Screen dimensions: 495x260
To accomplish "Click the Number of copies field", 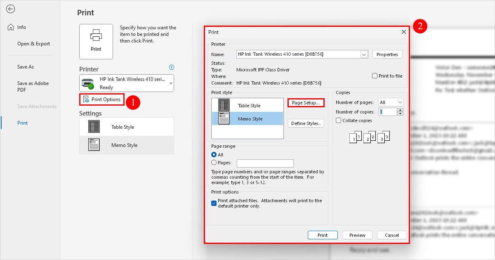I will (x=388, y=112).
